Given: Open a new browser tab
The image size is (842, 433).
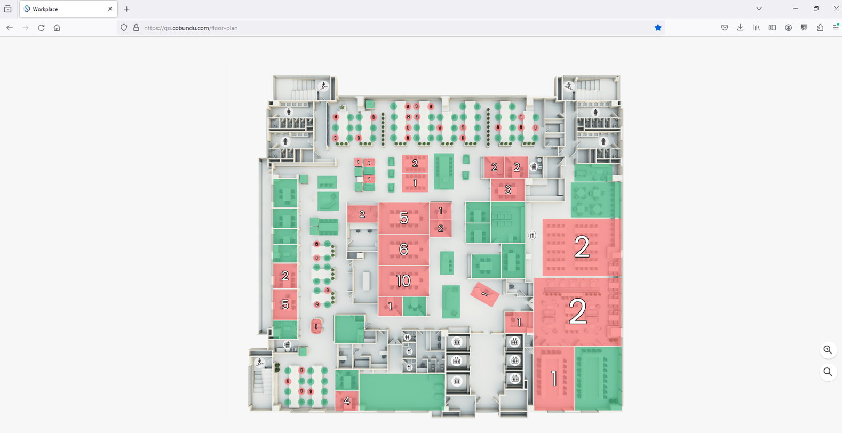Looking at the screenshot, I should pyautogui.click(x=127, y=9).
